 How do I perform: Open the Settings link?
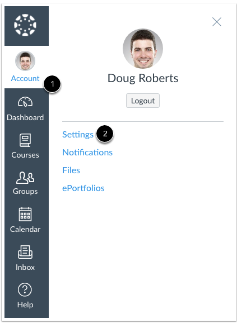[x=78, y=135]
